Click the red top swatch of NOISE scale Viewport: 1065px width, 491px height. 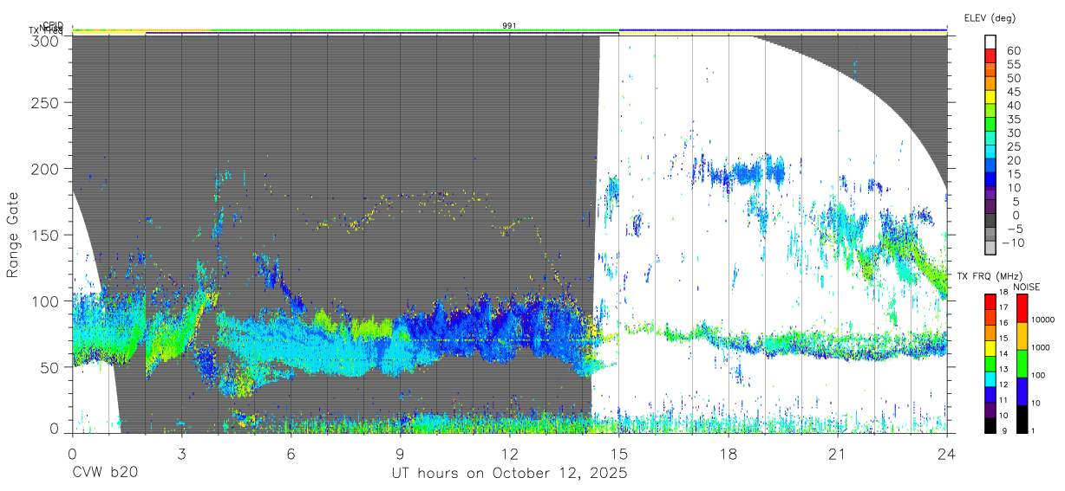[1023, 308]
